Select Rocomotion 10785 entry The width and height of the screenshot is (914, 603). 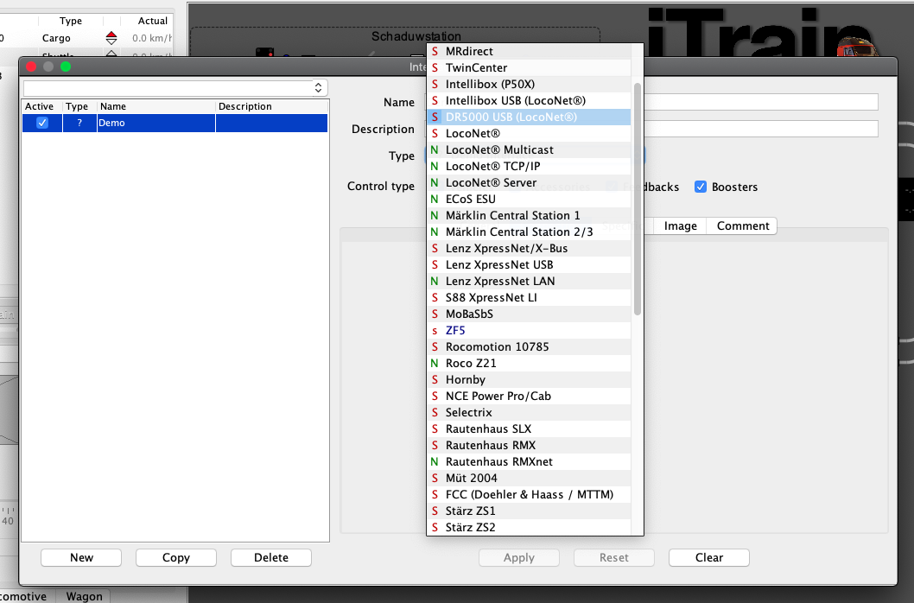coord(529,346)
